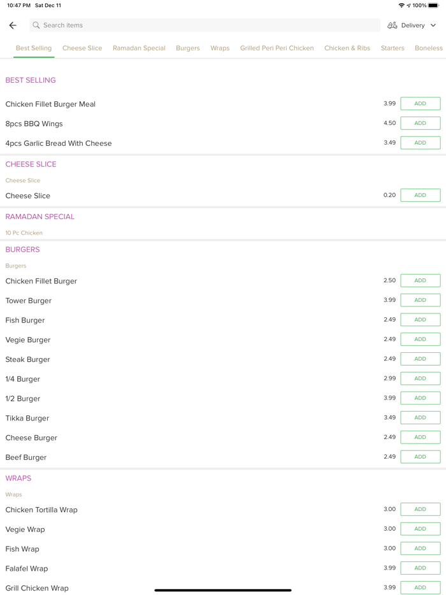Select the Grilled Peri Peri Chicken tab

tap(277, 48)
